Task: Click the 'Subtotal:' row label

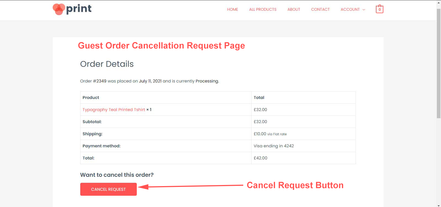Action: click(92, 122)
